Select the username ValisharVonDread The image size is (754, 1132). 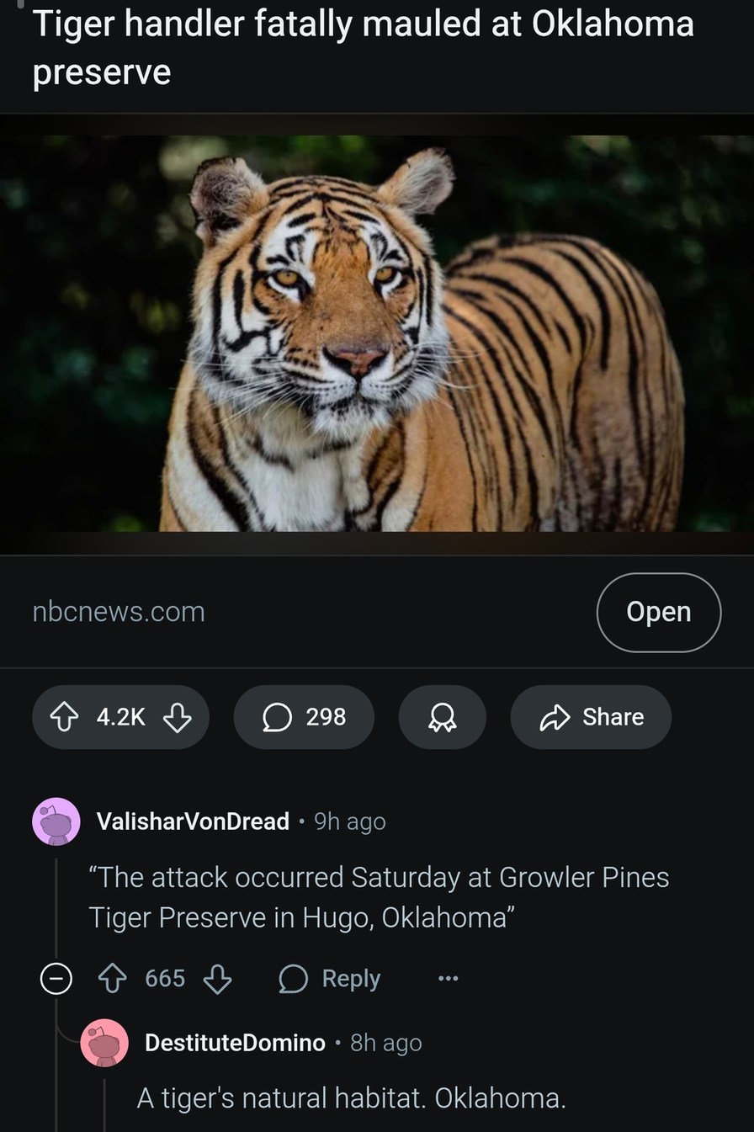pyautogui.click(x=192, y=821)
